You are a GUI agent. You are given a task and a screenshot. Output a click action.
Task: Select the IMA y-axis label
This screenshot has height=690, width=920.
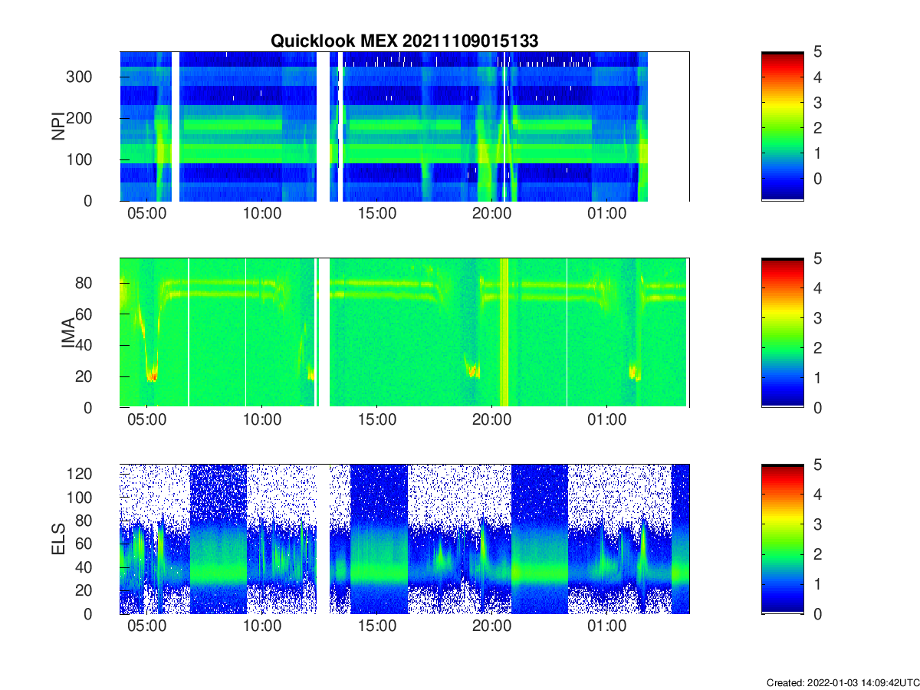tap(68, 333)
